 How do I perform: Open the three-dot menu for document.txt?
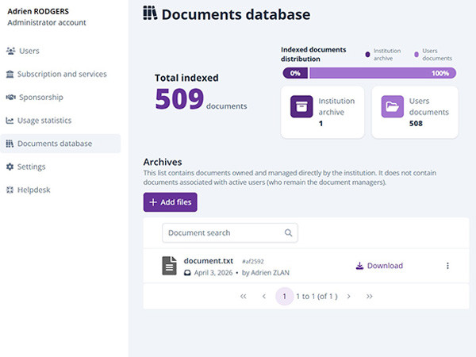(x=447, y=266)
